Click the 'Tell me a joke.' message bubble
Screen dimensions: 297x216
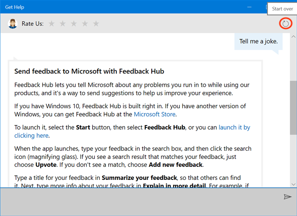tap(258, 42)
